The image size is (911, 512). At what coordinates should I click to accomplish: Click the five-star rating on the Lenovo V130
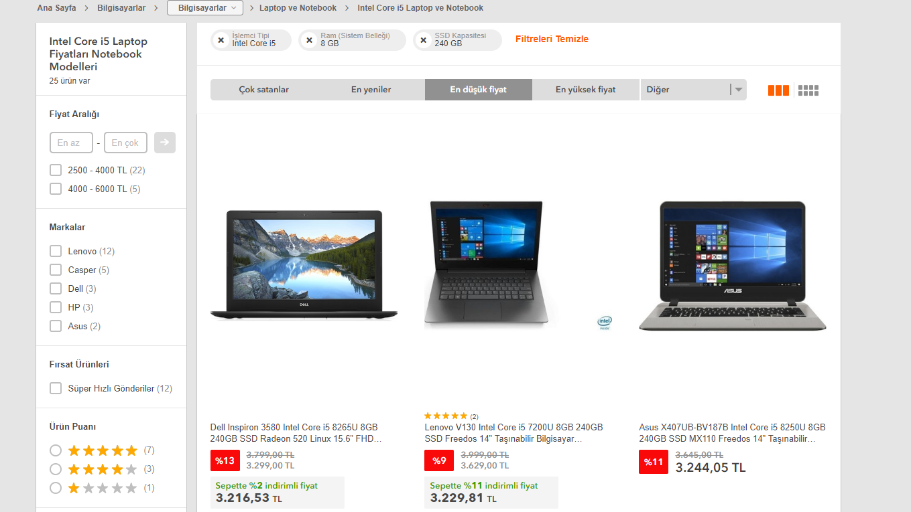446,416
